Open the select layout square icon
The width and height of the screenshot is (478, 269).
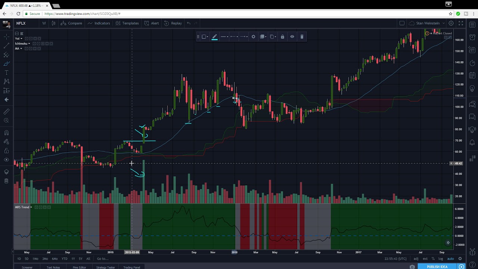click(x=402, y=23)
